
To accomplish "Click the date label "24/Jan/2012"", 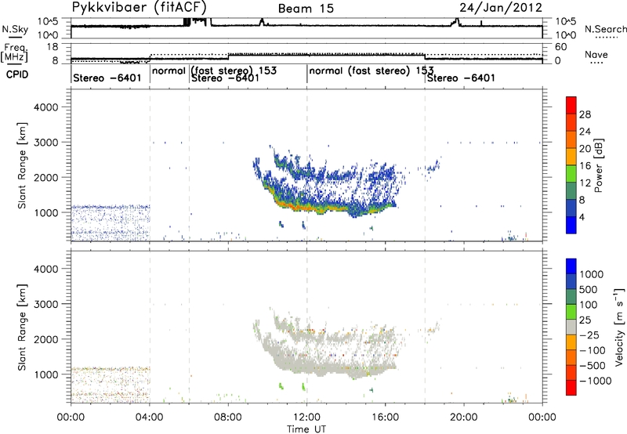I will [x=501, y=8].
